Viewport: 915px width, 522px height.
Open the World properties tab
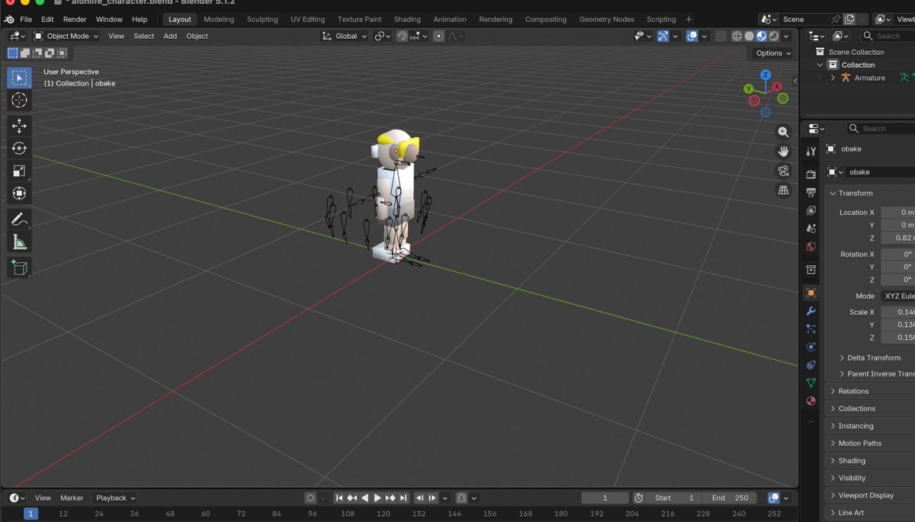(x=811, y=247)
